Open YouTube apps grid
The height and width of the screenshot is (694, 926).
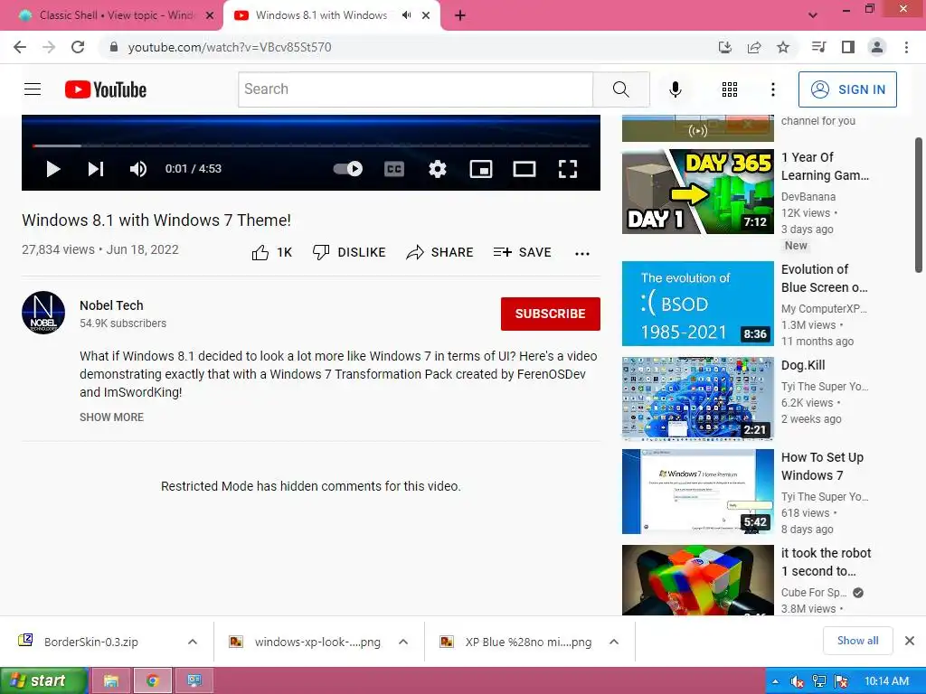click(730, 89)
